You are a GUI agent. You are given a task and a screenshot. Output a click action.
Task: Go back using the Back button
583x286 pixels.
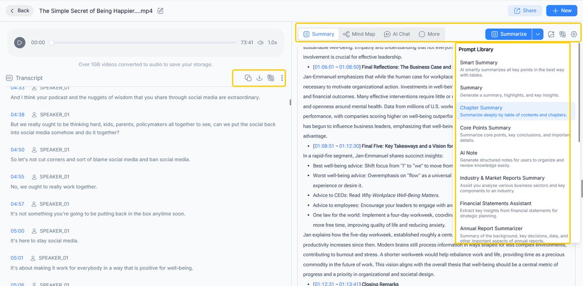19,11
